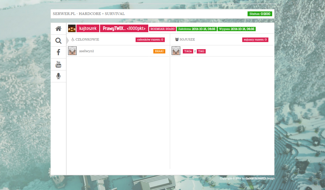This screenshot has height=190, width=325.
Task: Click the sojuszy razem: 0 badge
Action: pyautogui.click(x=255, y=40)
